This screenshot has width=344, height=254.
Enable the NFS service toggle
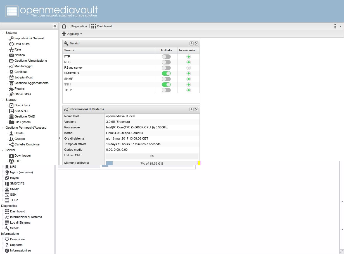(x=166, y=62)
